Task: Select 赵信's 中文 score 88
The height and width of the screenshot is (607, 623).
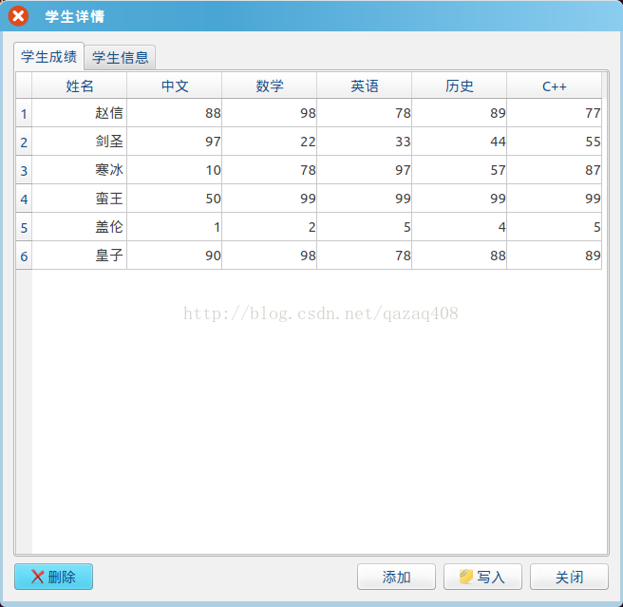Action: 175,113
